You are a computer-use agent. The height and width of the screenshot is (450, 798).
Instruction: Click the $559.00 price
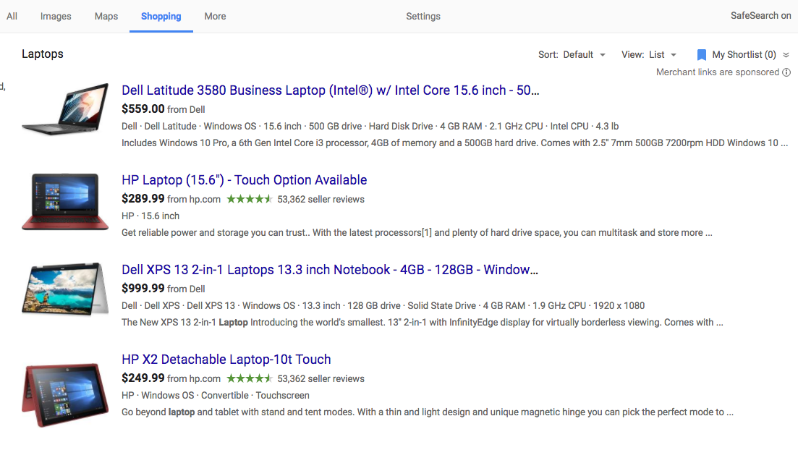[x=143, y=109]
